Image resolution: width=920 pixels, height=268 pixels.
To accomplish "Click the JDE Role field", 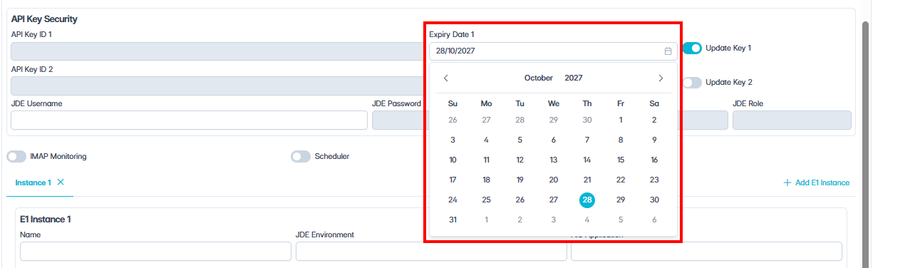I will pos(792,120).
